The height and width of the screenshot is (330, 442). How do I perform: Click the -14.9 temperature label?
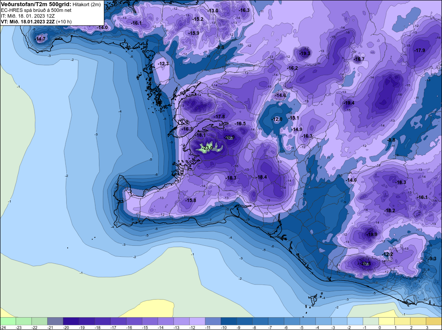(x=297, y=129)
